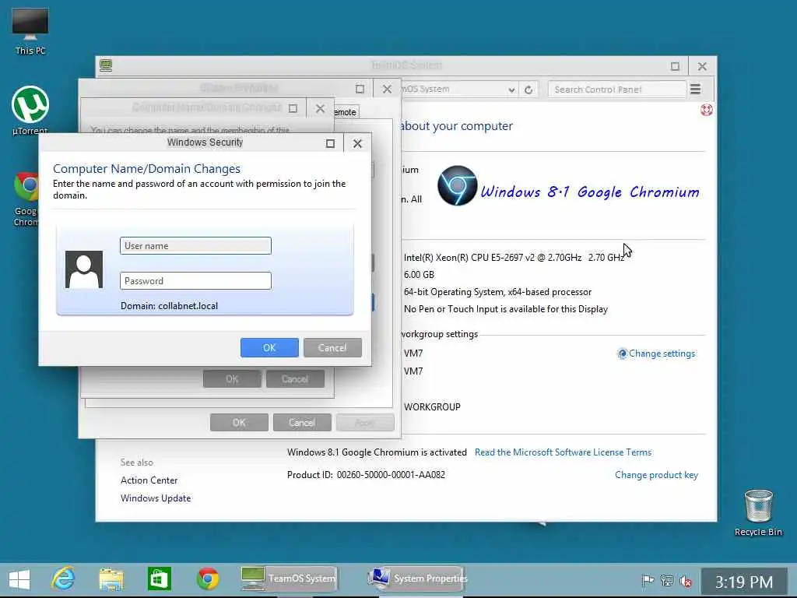Open the Windows Update link under See also

coord(156,498)
